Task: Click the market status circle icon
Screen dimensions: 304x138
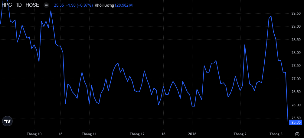Action: [46, 5]
